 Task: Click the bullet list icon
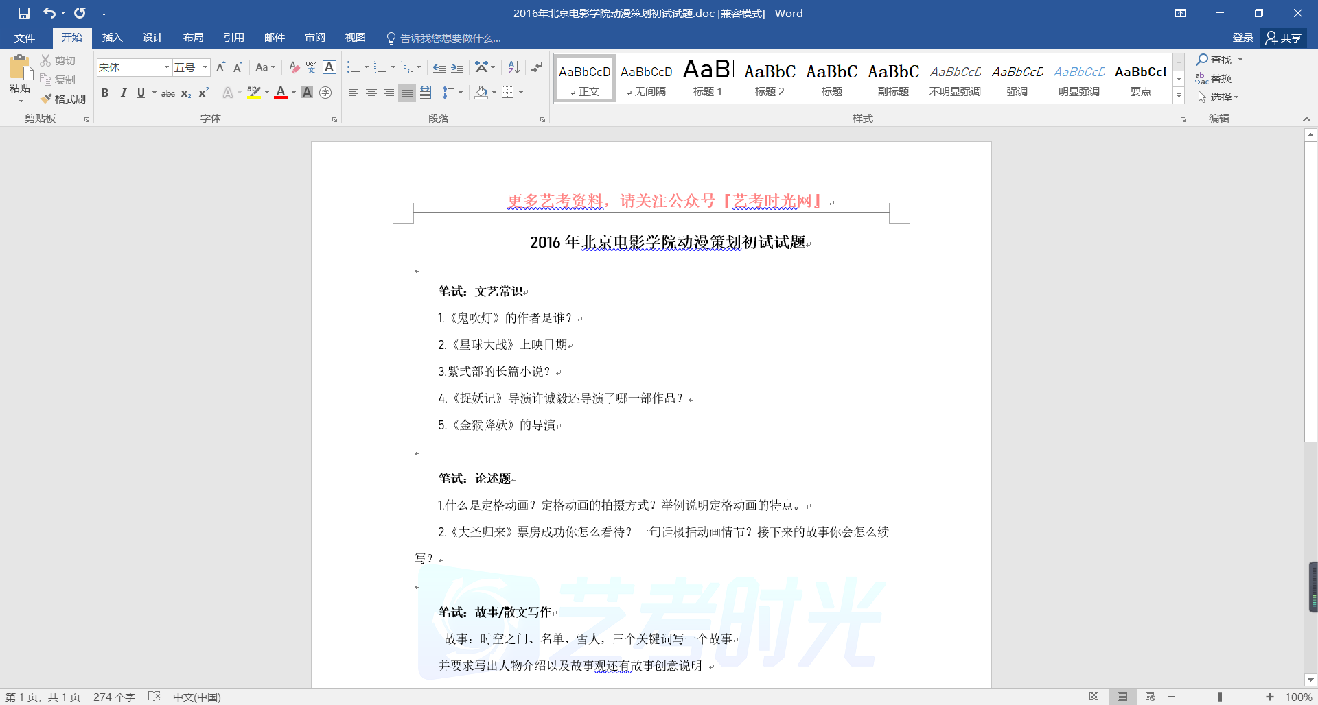(353, 67)
